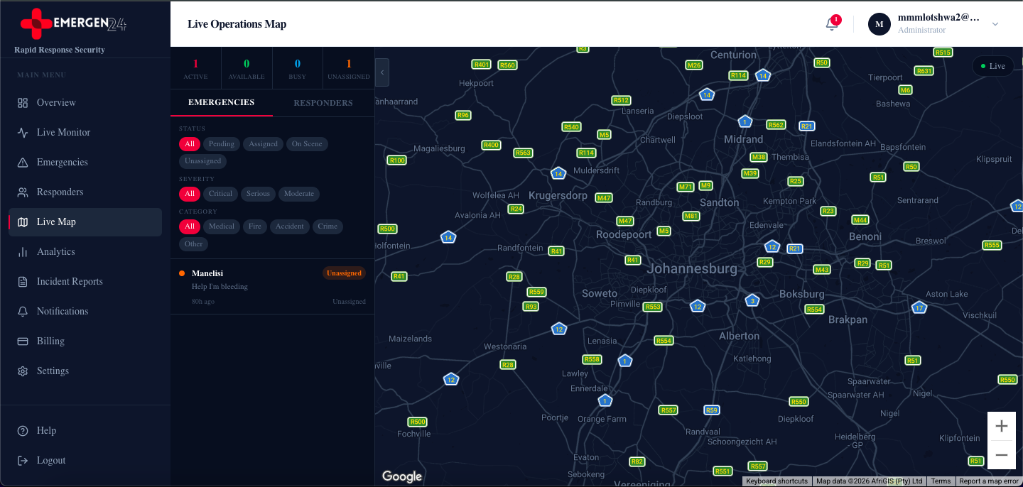1023x487 pixels.
Task: Click the Report a map error link
Action: point(989,481)
